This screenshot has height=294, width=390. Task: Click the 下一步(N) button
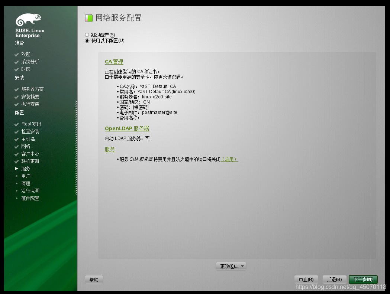click(363, 280)
